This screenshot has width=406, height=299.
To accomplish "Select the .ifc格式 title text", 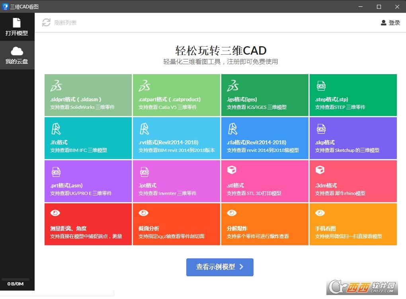I will (59, 142).
